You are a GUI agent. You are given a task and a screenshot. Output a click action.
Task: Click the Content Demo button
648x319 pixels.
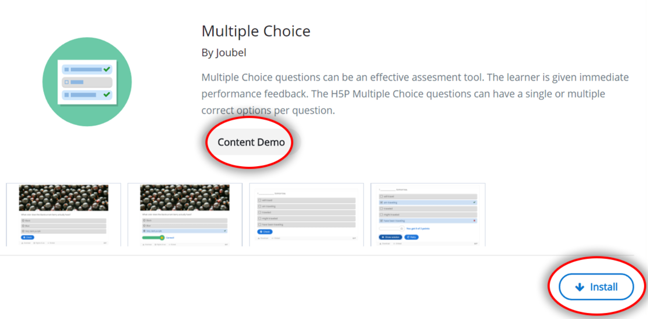[x=251, y=142]
